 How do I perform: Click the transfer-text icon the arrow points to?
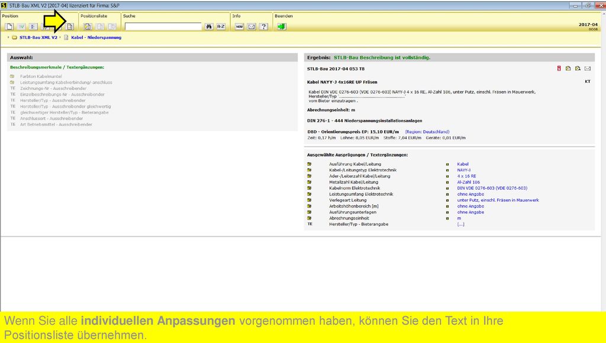click(70, 27)
